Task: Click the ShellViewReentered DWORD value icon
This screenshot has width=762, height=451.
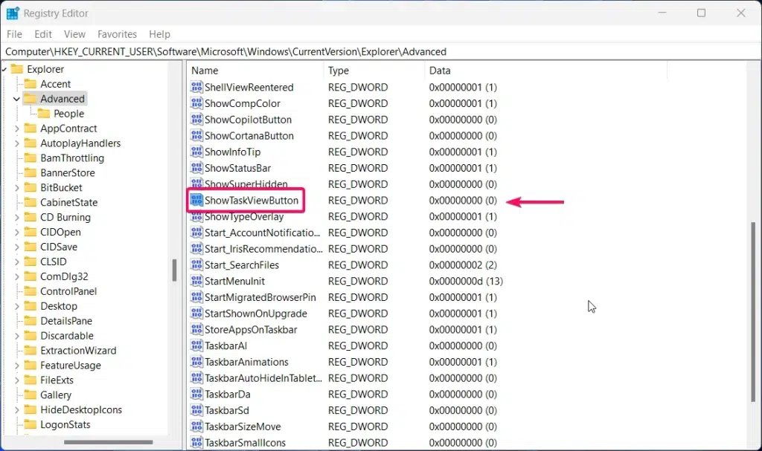Action: pos(196,88)
